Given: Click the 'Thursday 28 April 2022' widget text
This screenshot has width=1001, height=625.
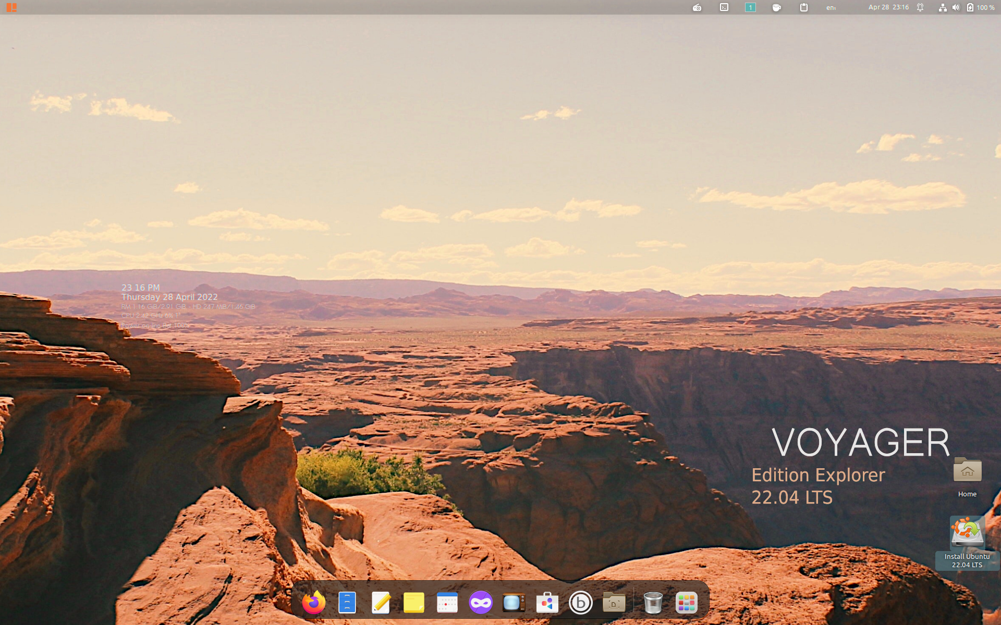Looking at the screenshot, I should 169,297.
